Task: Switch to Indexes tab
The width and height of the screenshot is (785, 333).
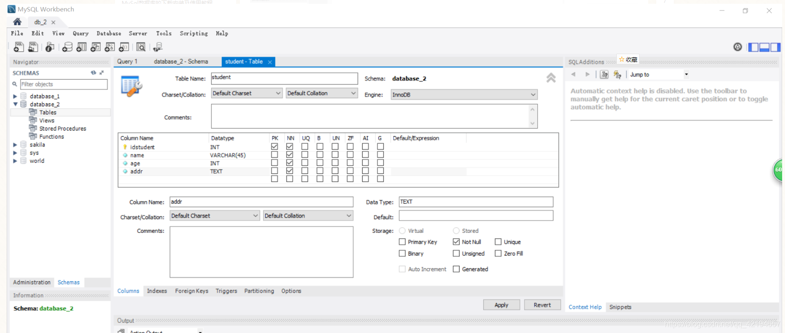Action: click(x=157, y=291)
